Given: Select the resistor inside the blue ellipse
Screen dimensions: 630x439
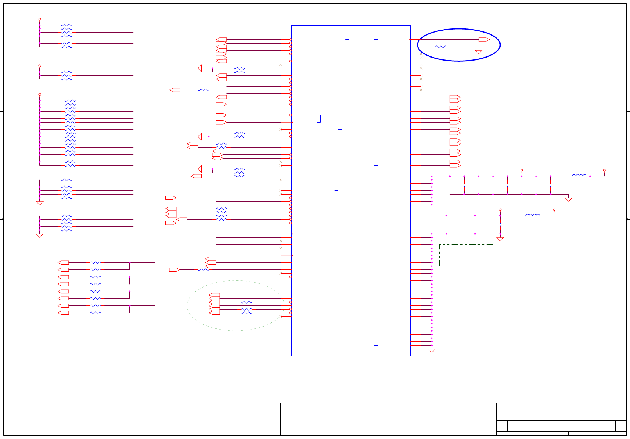Looking at the screenshot, I should click(441, 47).
